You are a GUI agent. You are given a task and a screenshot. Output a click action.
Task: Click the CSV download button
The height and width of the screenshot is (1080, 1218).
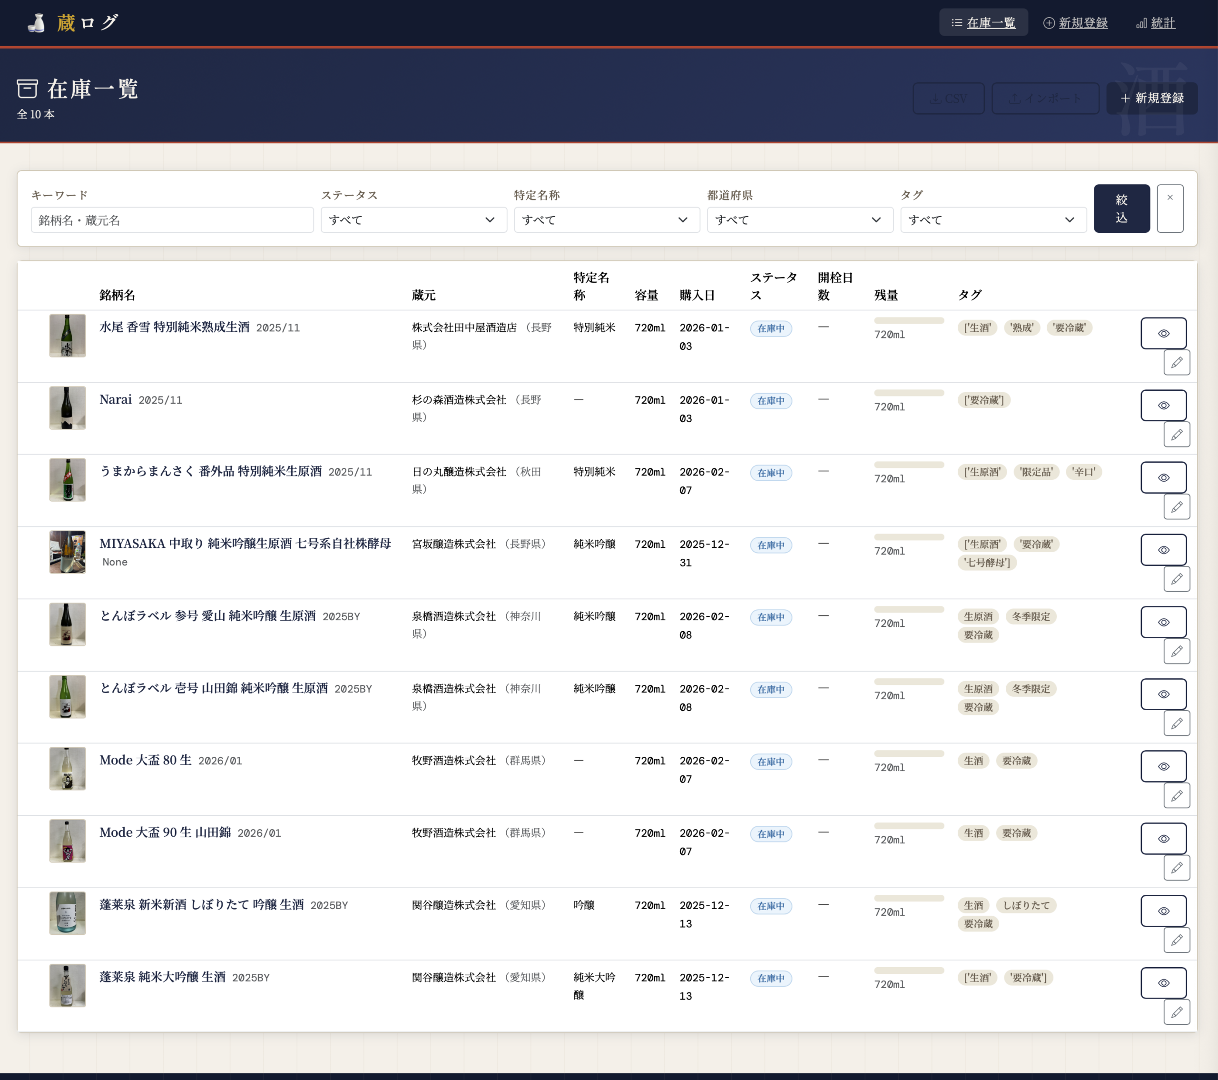click(x=948, y=99)
